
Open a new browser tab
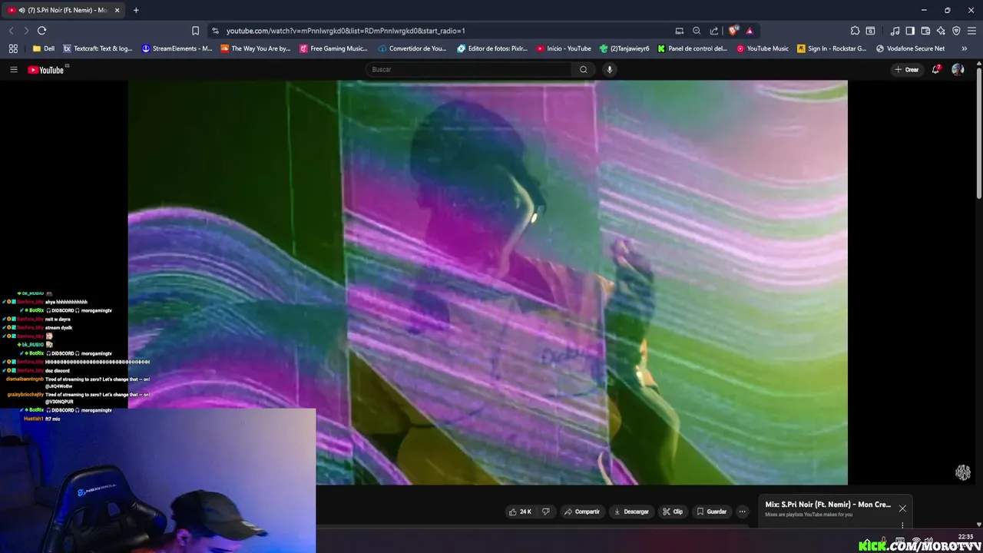[136, 10]
